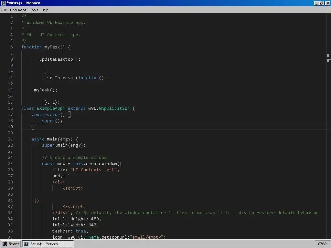Click 'createWindow' method call on line 25
This screenshot has width=331, height=248.
click(101, 164)
